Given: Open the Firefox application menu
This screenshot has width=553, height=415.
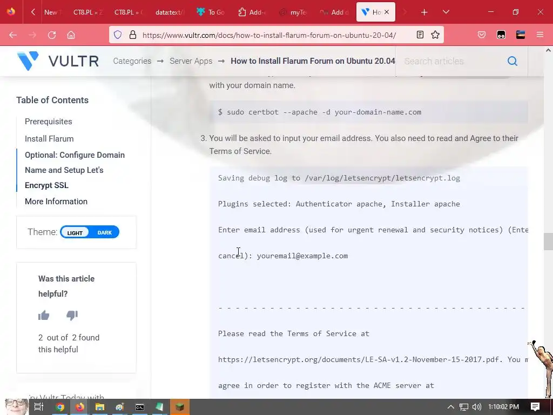Looking at the screenshot, I should (x=540, y=35).
